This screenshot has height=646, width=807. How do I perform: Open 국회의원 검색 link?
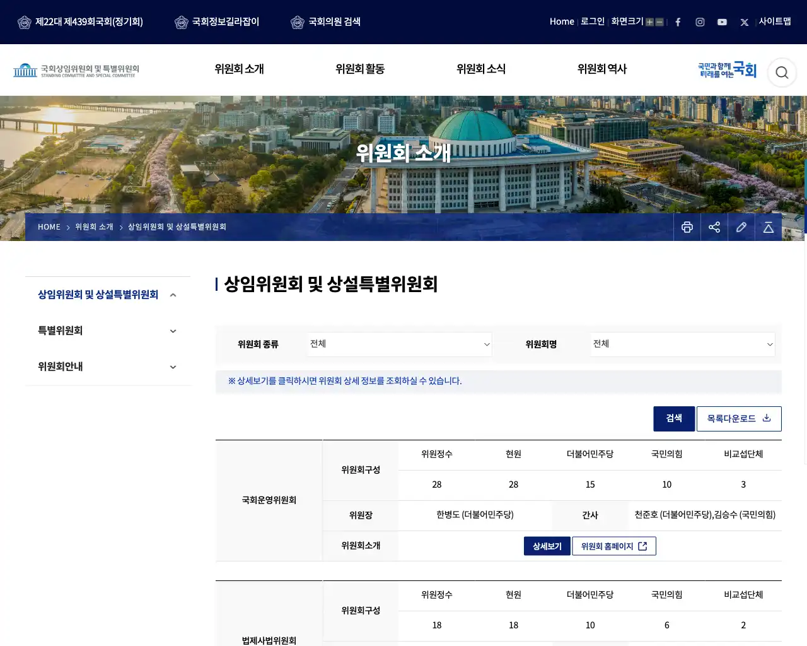[325, 22]
